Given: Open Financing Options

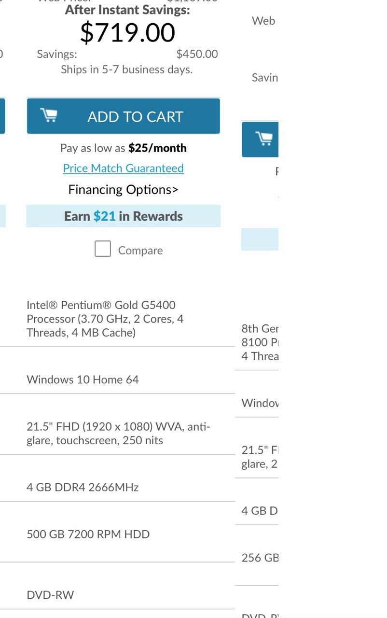Looking at the screenshot, I should pos(124,190).
